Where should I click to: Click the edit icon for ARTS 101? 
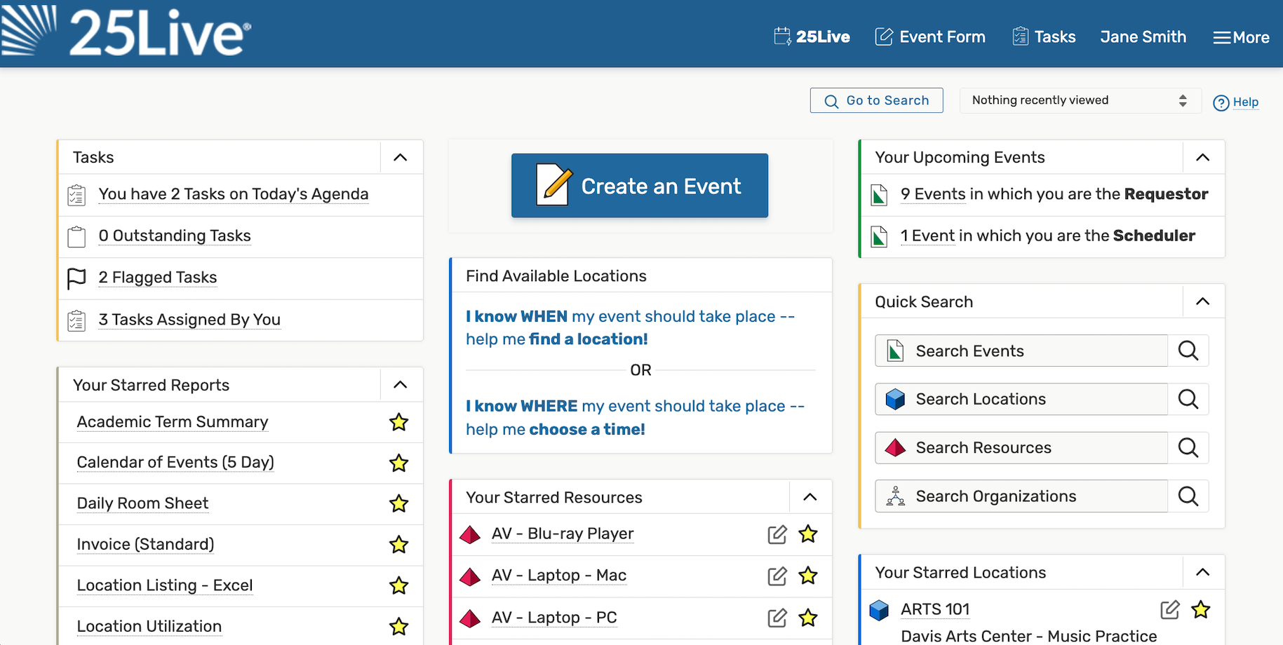pyautogui.click(x=1170, y=609)
